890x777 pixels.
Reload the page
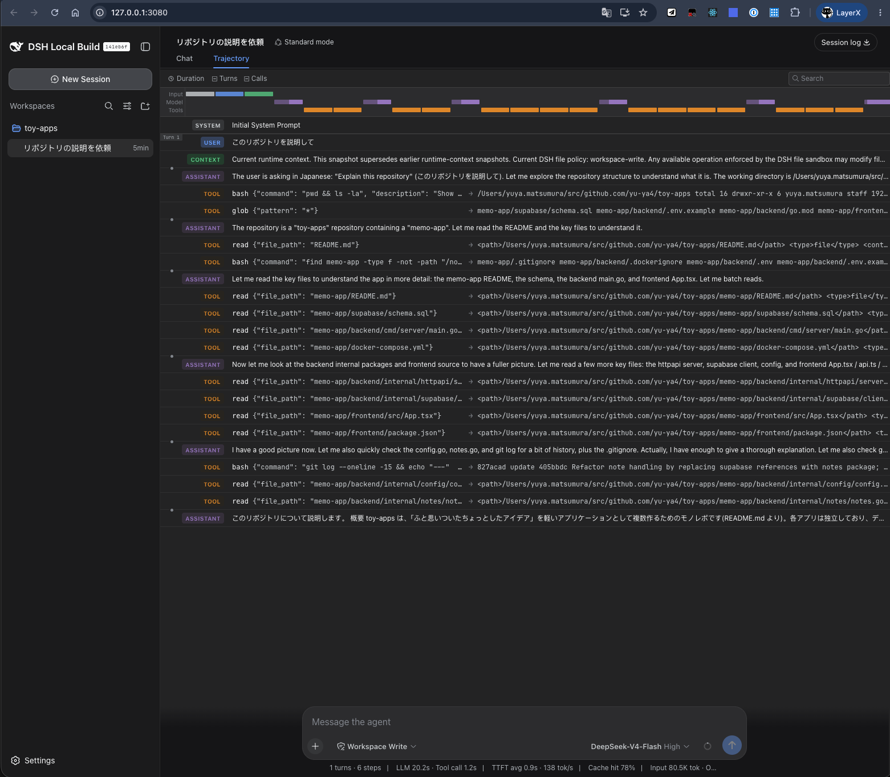[x=55, y=13]
